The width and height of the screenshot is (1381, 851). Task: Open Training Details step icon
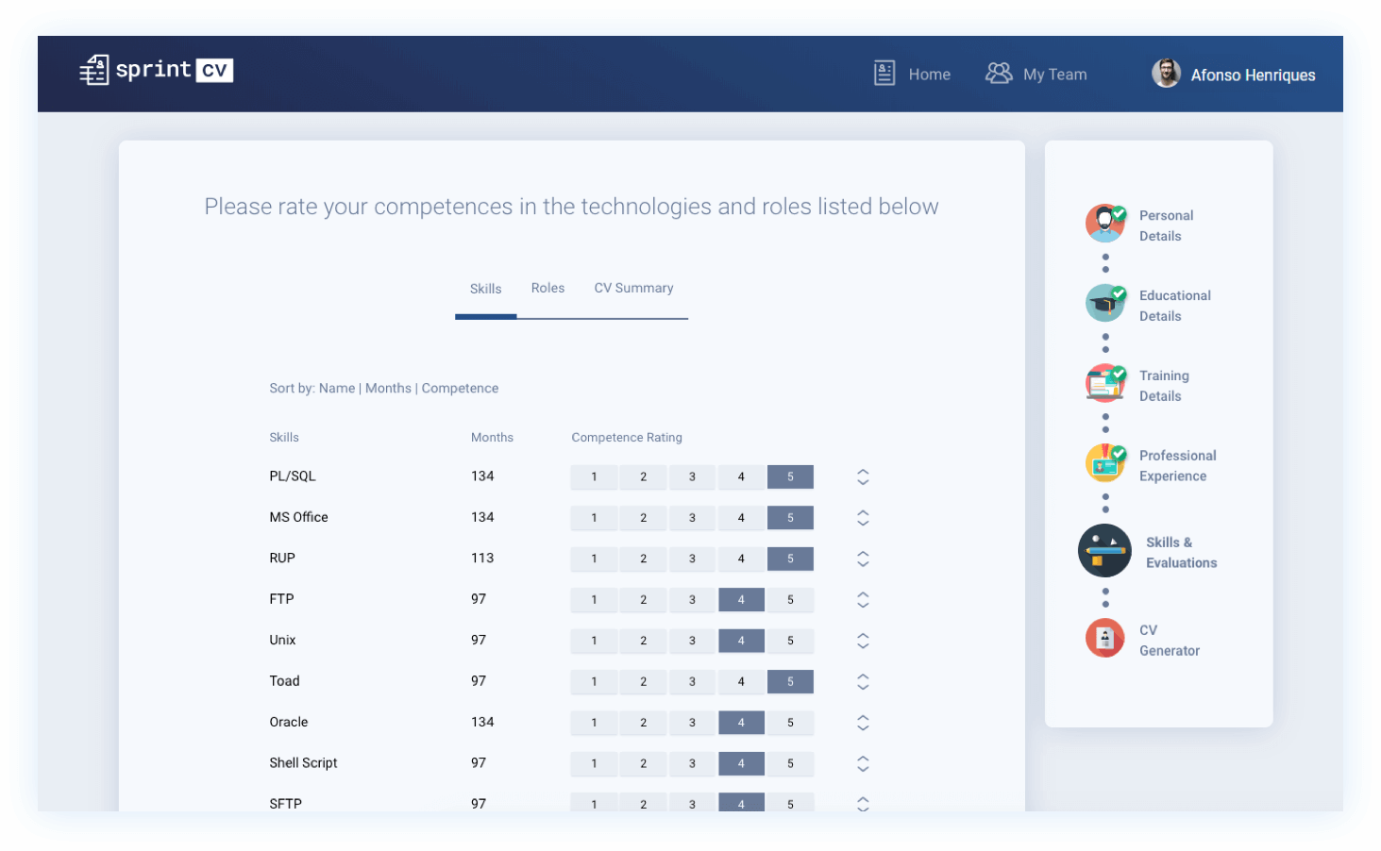pos(1104,384)
